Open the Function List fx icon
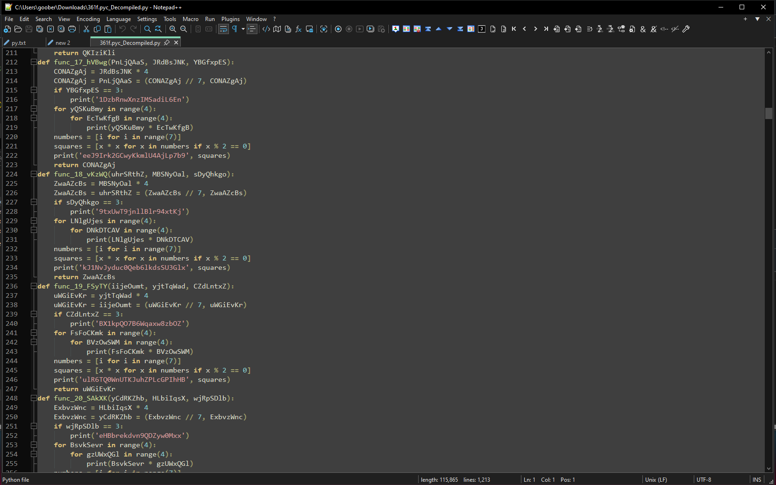The image size is (776, 485). (x=299, y=29)
